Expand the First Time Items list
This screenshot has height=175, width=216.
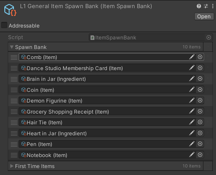click(x=12, y=166)
